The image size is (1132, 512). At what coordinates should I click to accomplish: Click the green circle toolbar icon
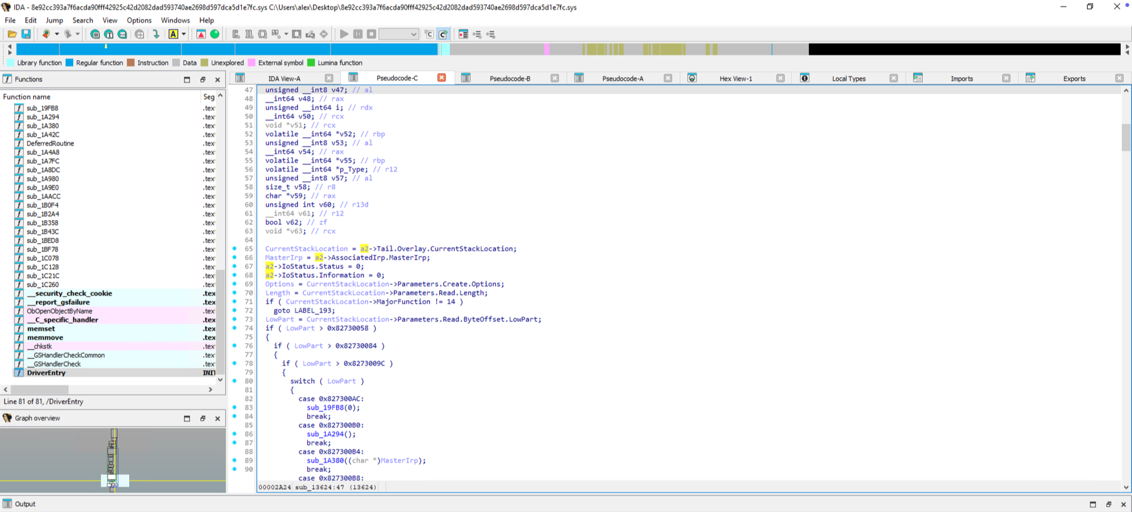(215, 34)
